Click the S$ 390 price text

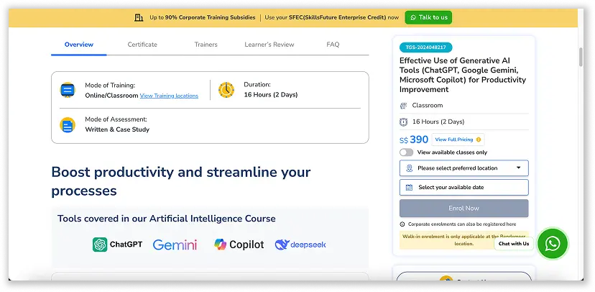[414, 140]
